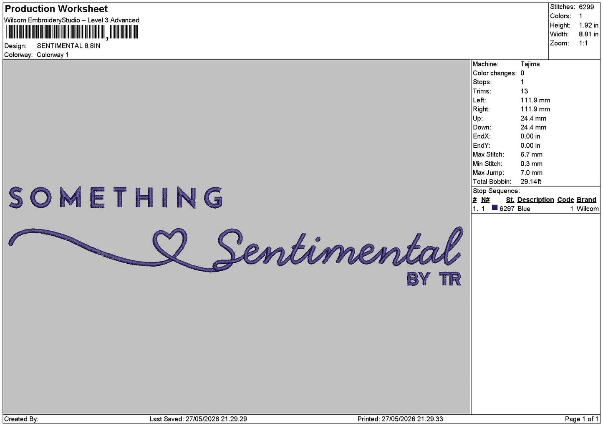Click the blue thread color swatch
The width and height of the screenshot is (603, 426).
[495, 208]
